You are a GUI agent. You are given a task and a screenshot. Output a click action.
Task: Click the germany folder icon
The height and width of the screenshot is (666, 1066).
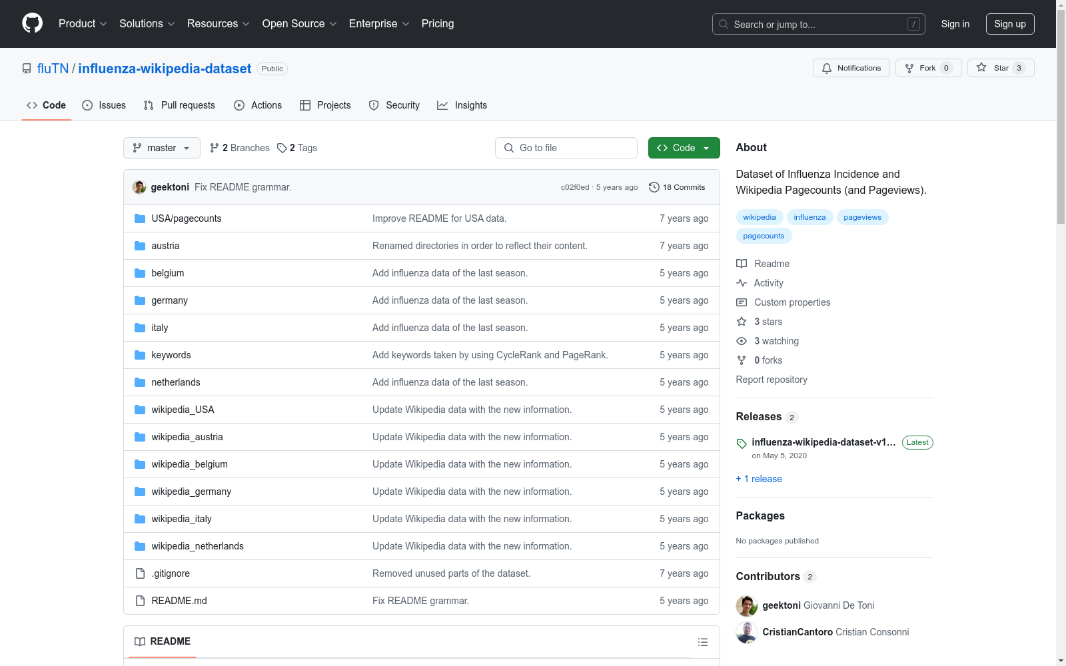[x=140, y=300]
